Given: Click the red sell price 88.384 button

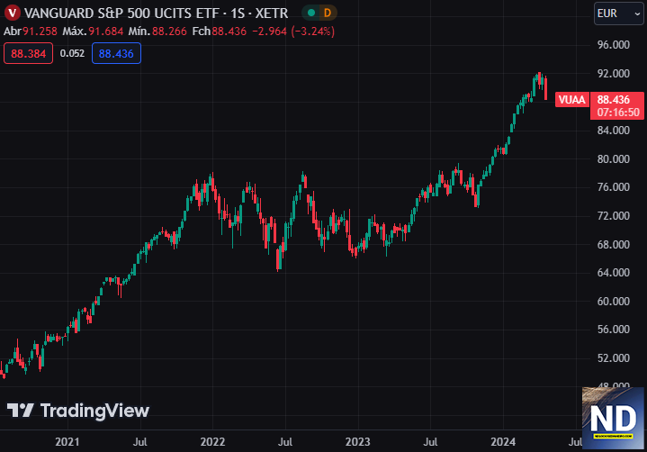Looking at the screenshot, I should 28,53.
